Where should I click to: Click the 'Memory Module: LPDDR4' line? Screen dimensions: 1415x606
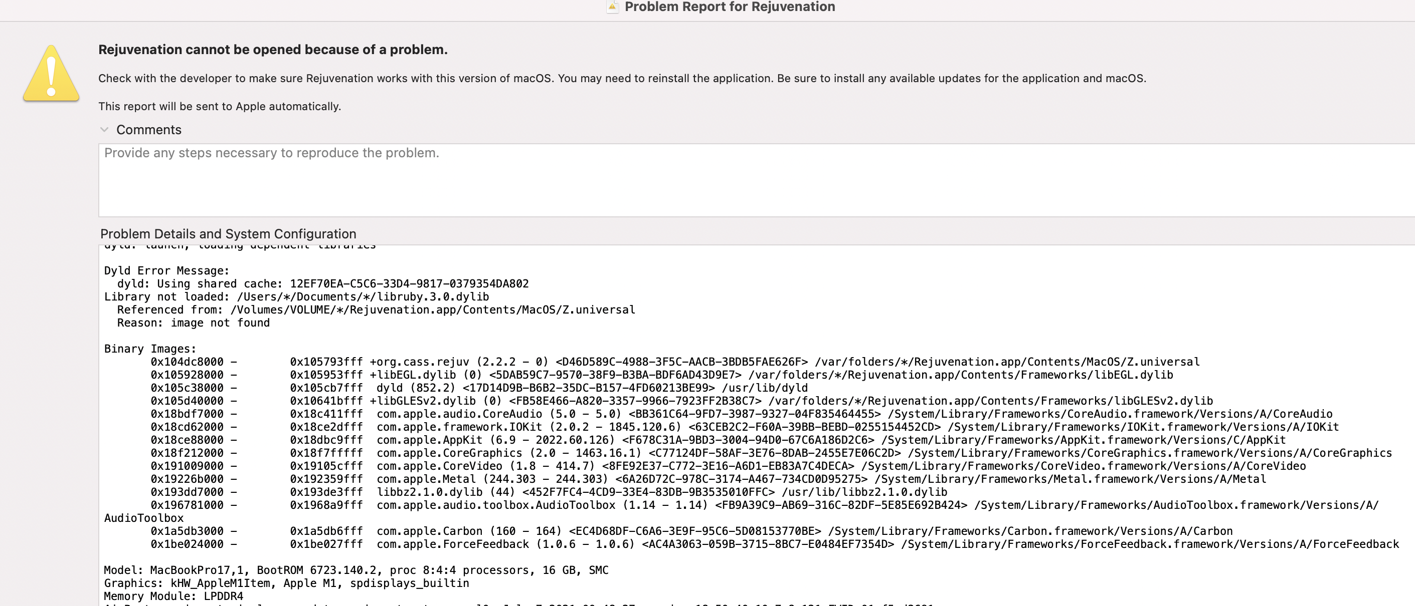173,596
